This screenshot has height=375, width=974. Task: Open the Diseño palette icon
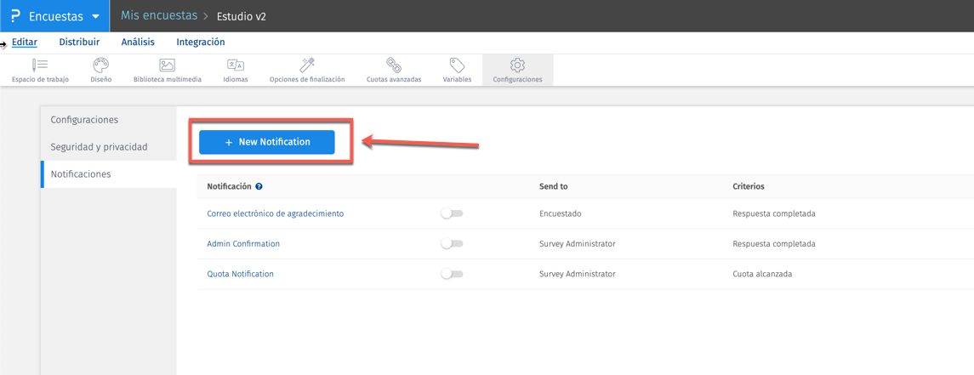(x=100, y=65)
